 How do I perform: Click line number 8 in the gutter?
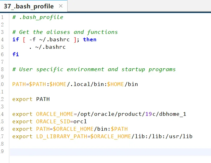point(2,69)
